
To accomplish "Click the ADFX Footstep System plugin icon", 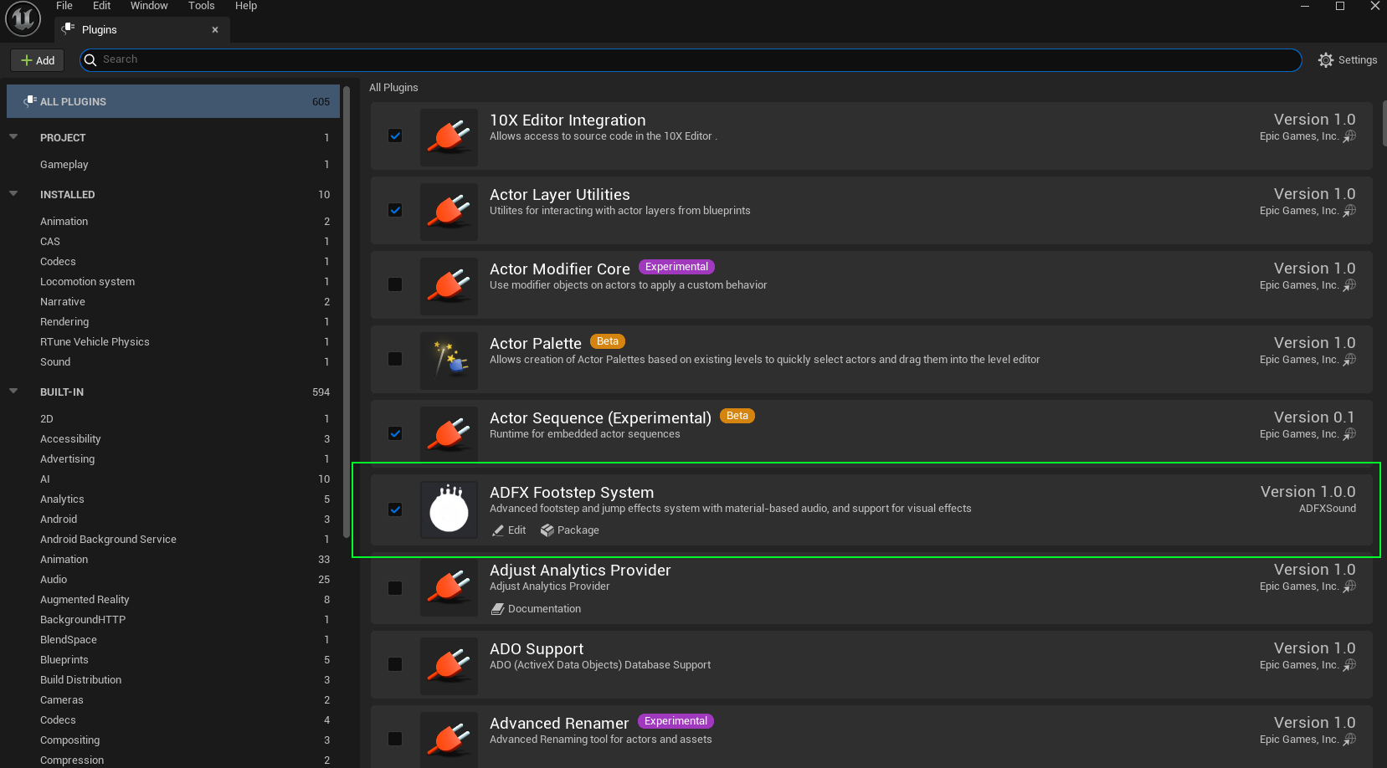I will coord(449,509).
